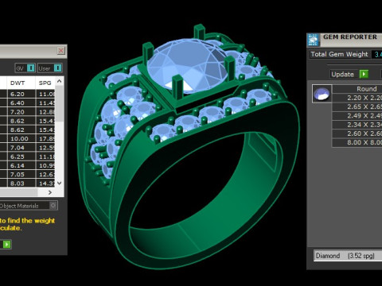Click the weight table scroll up arrow
This screenshot has height=286, width=382.
pos(60,81)
